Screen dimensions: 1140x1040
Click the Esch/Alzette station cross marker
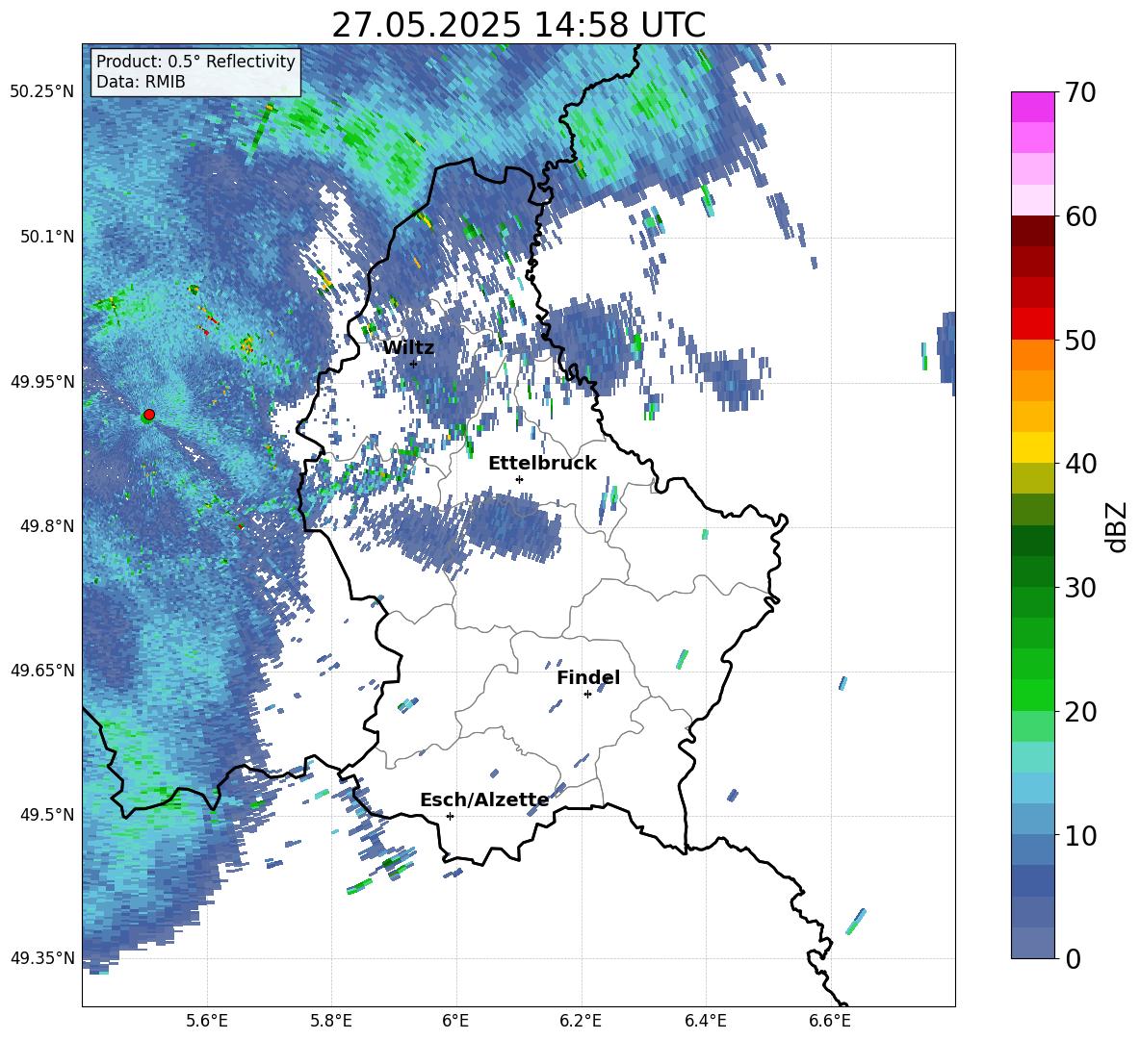click(450, 816)
